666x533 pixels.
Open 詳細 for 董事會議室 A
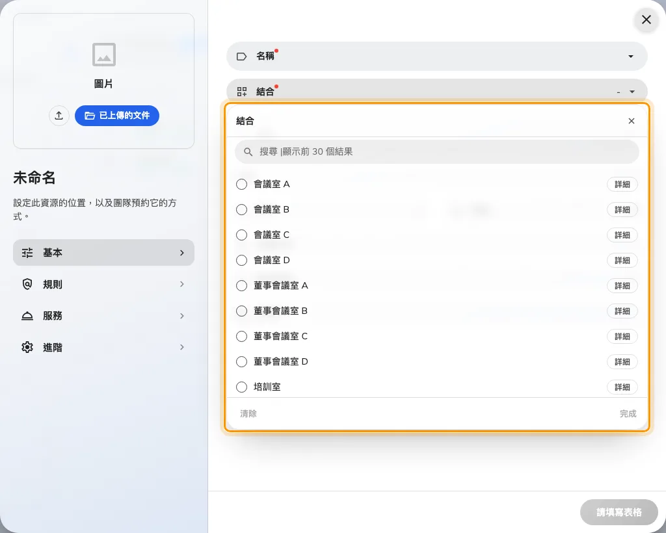622,285
